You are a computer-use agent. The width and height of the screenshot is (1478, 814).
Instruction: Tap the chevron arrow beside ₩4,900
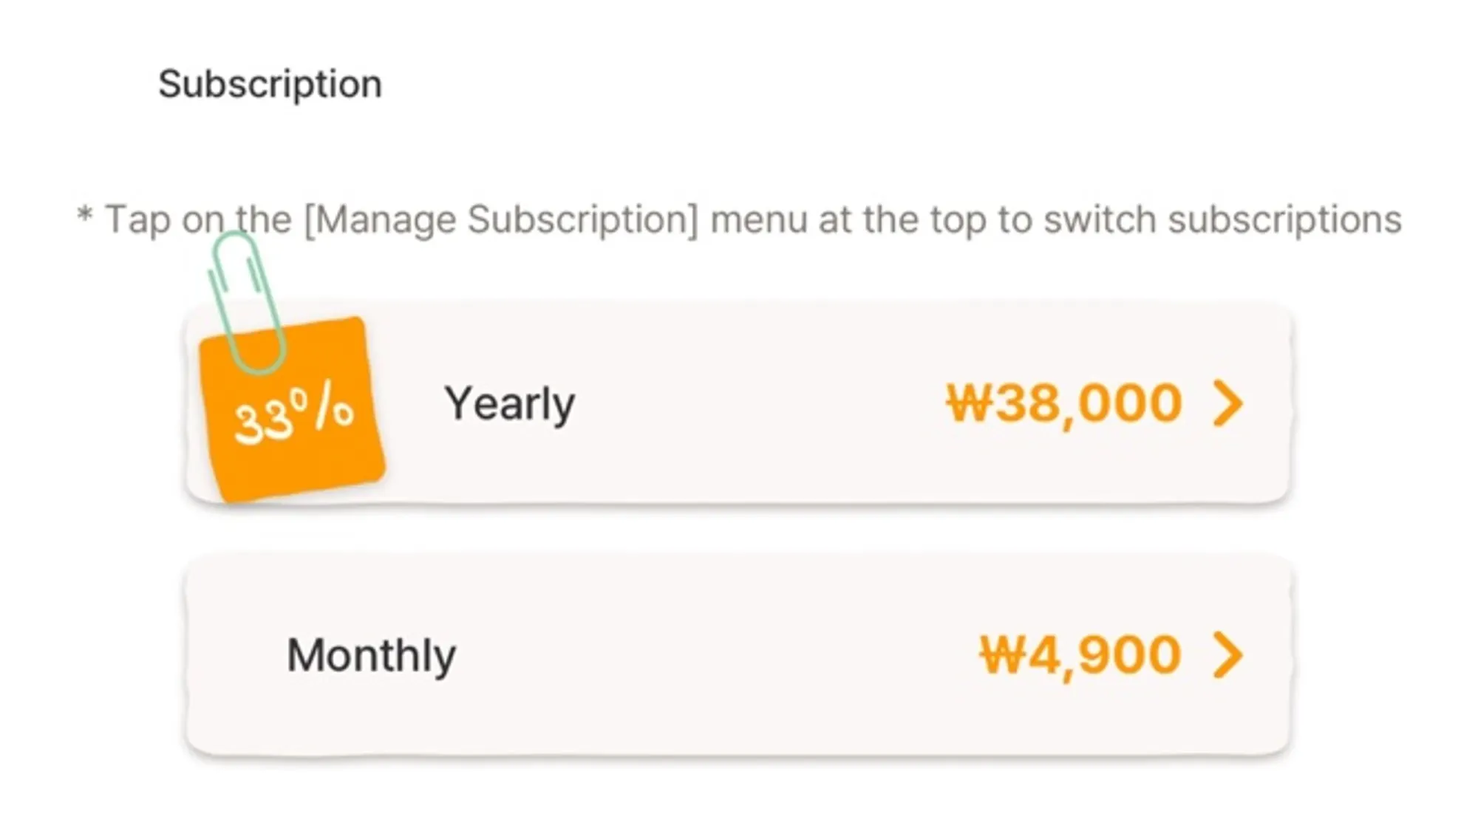pos(1227,655)
